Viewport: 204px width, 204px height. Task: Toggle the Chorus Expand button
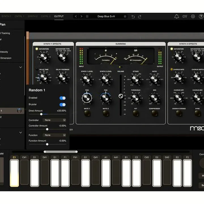point(179,113)
